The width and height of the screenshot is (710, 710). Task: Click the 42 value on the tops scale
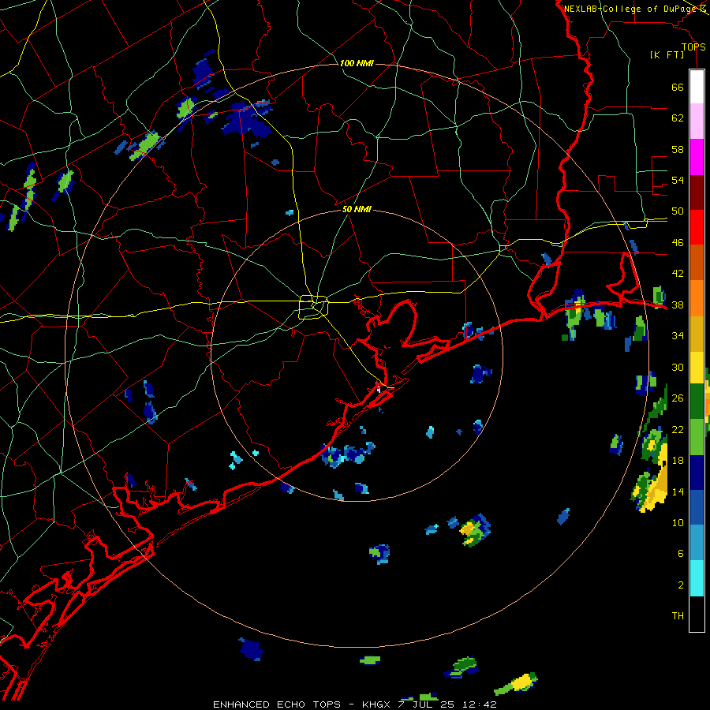678,274
